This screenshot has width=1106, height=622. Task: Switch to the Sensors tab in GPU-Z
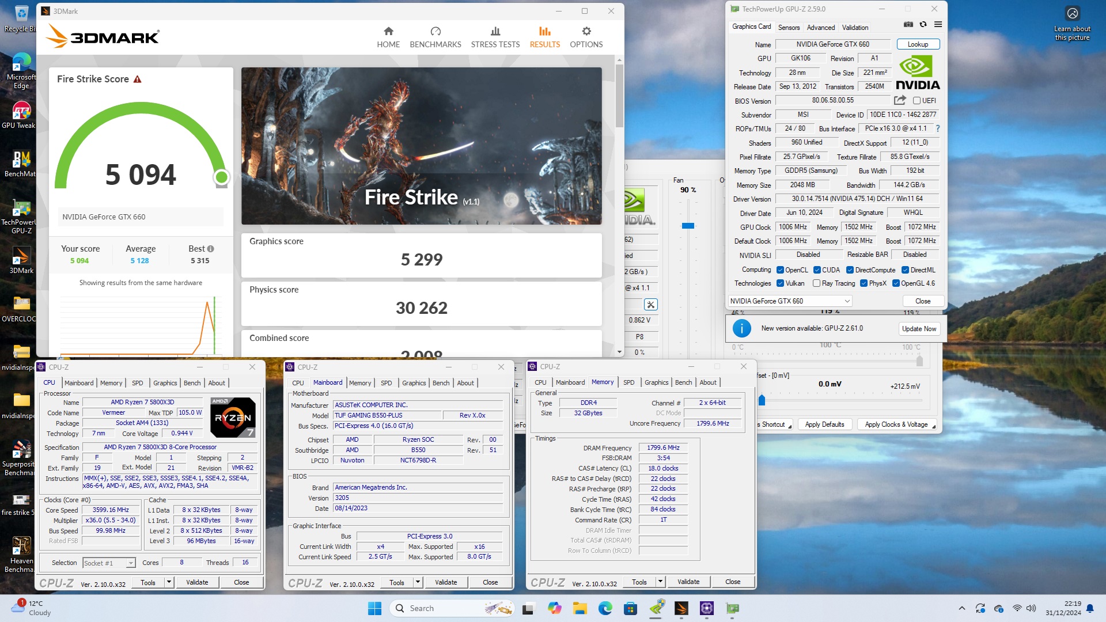coord(789,27)
